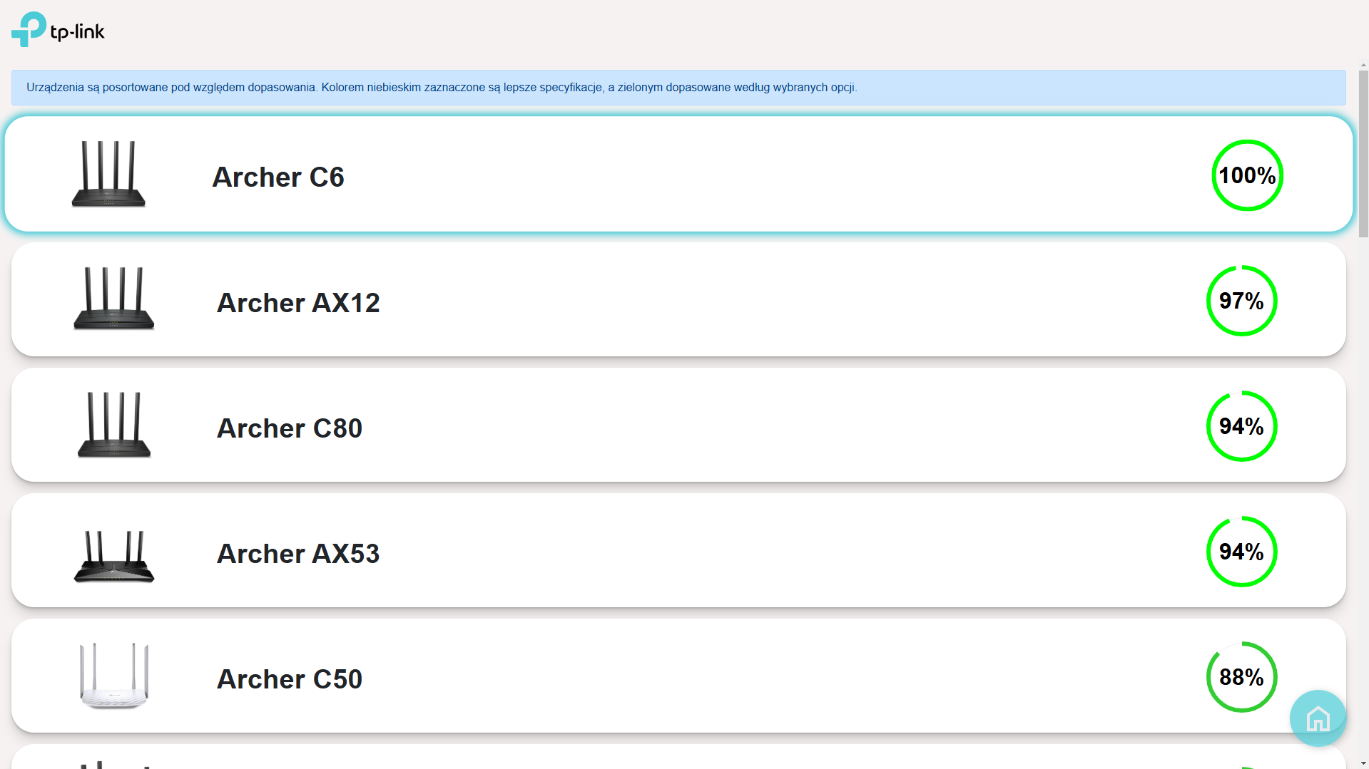
Task: Click the 97% match indicator
Action: (1241, 301)
